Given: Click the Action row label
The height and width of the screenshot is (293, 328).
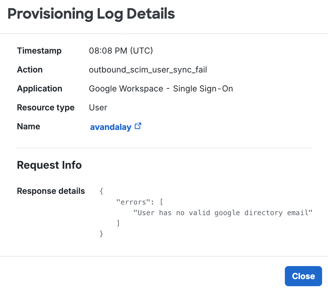Looking at the screenshot, I should point(30,70).
